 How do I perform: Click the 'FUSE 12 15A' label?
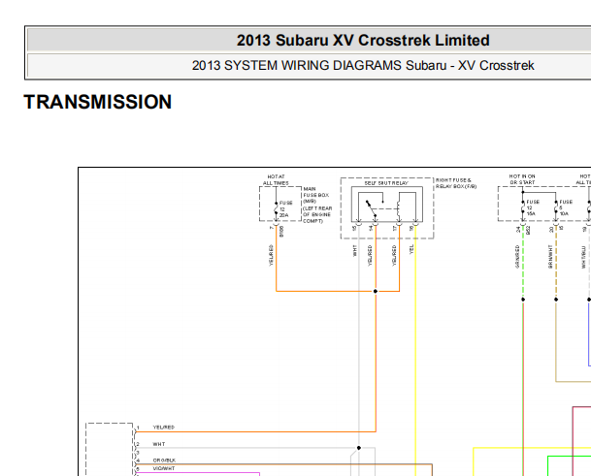pyautogui.click(x=533, y=207)
